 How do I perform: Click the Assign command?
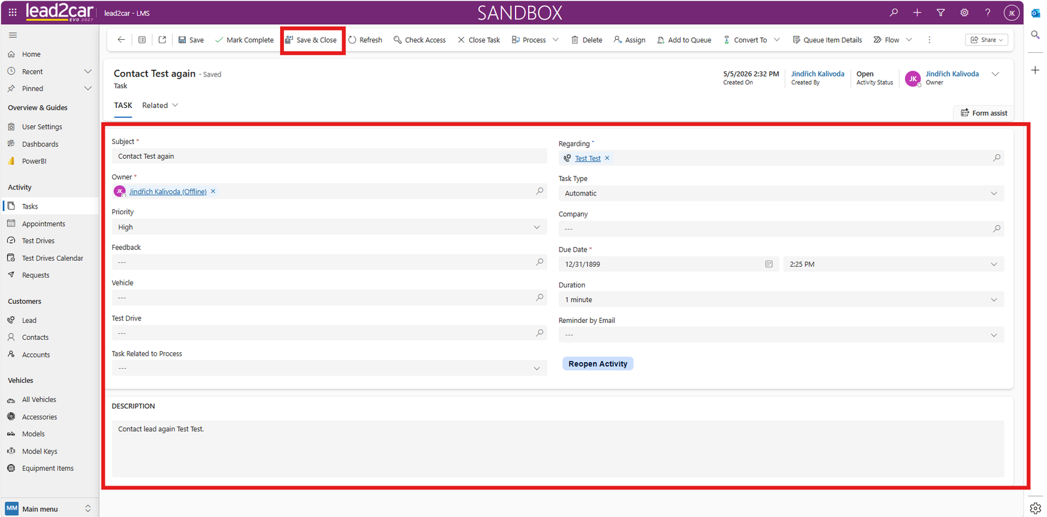[x=630, y=40]
